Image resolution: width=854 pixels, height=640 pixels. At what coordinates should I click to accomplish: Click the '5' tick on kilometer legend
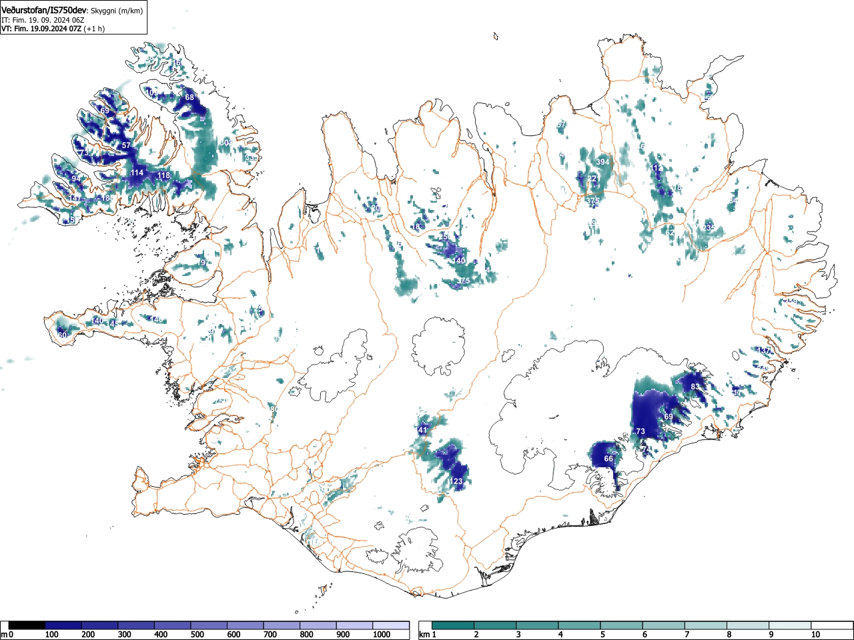click(x=602, y=635)
